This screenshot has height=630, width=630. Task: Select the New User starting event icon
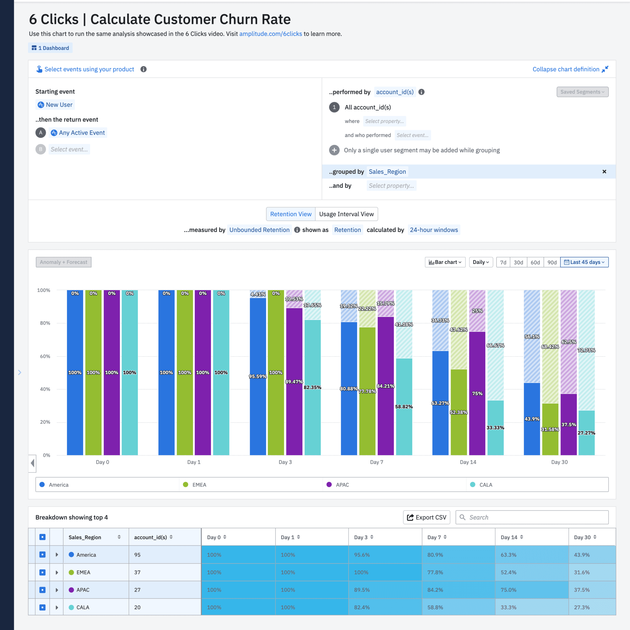point(41,105)
